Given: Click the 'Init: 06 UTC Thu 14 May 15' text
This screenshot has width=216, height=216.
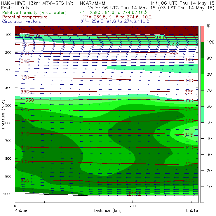Looking at the screenshot, I should (182, 3).
